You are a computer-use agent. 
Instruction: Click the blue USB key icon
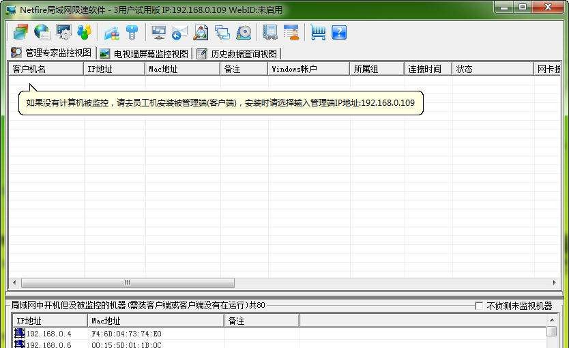tap(132, 32)
